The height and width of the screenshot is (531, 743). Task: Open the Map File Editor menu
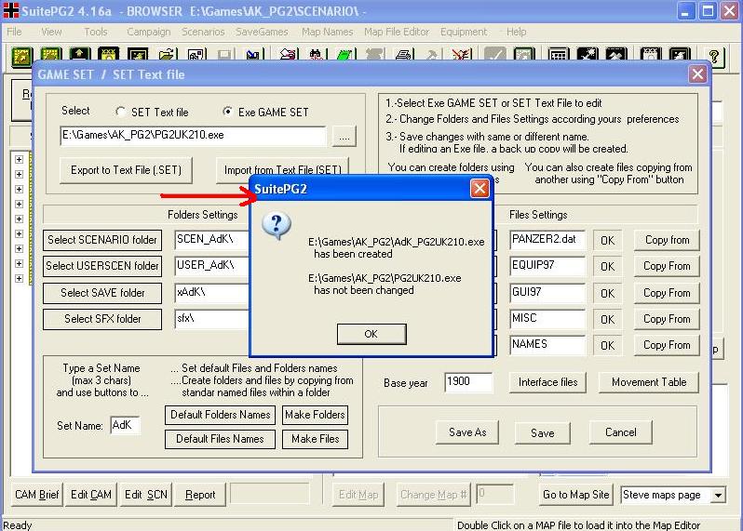pos(397,32)
